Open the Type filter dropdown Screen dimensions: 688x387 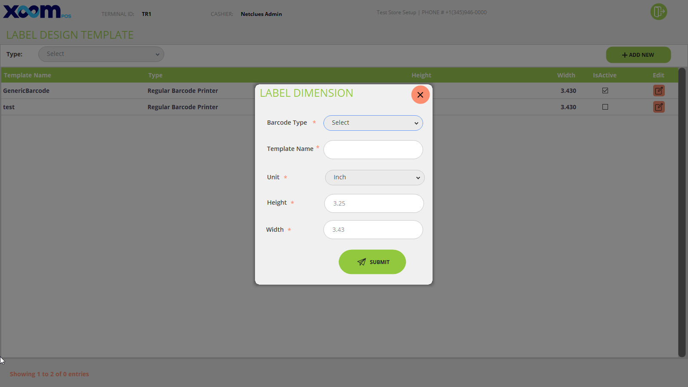101,54
